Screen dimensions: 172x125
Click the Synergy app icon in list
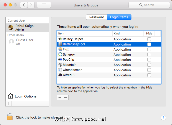click(x=60, y=55)
